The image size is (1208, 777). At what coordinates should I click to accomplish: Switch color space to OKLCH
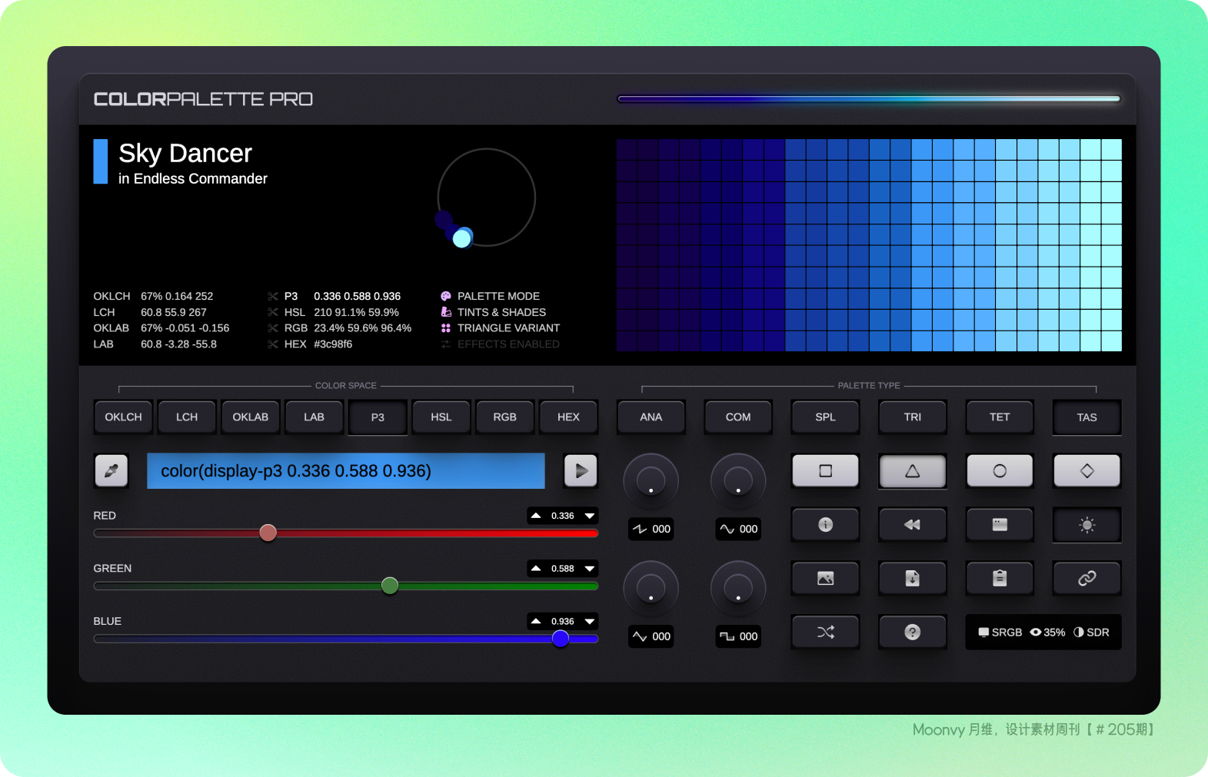[x=123, y=417]
